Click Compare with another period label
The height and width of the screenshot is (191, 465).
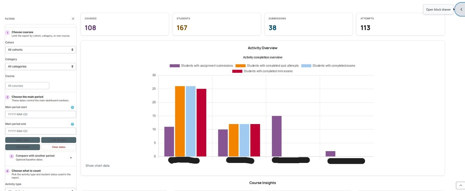pyautogui.click(x=35, y=156)
